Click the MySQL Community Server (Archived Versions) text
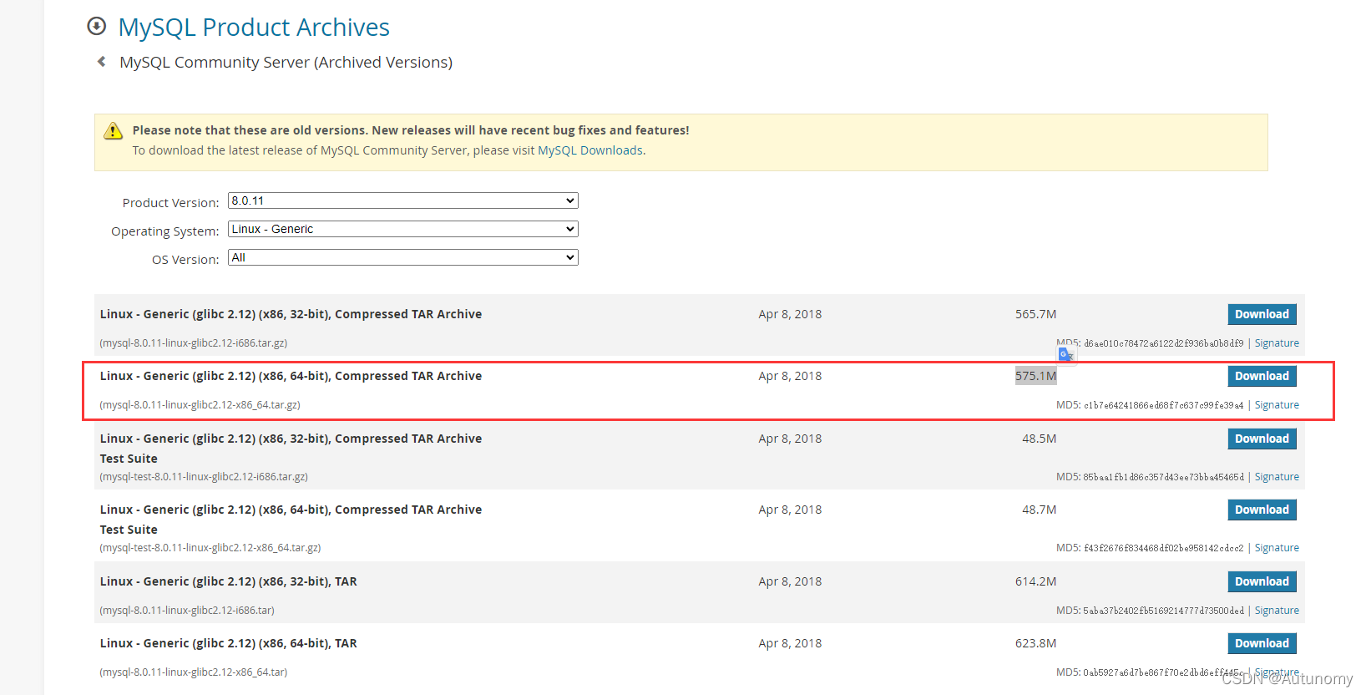 coord(286,63)
